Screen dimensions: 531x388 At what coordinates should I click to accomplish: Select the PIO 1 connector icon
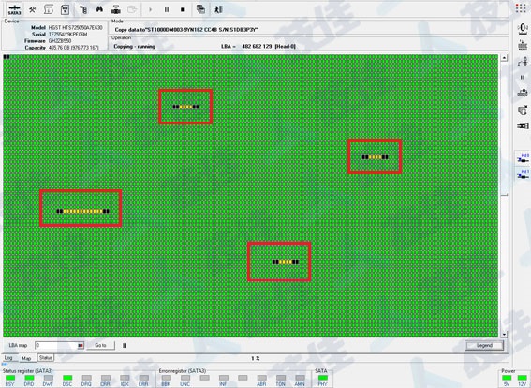pyautogui.click(x=523, y=174)
